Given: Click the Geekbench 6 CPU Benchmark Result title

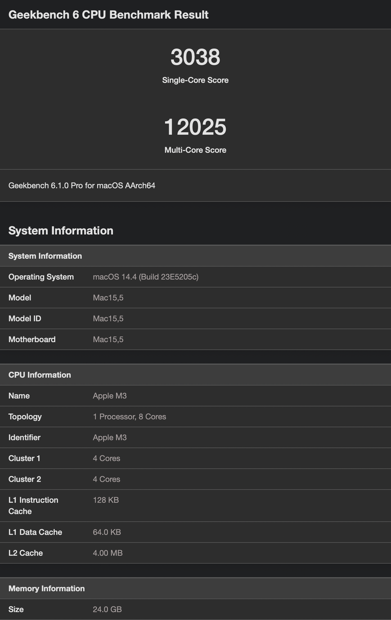Looking at the screenshot, I should 109,15.
